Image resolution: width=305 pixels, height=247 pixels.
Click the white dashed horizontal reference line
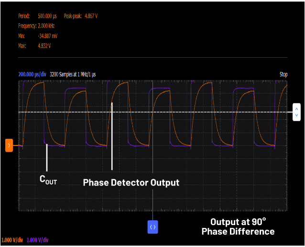(x=152, y=112)
